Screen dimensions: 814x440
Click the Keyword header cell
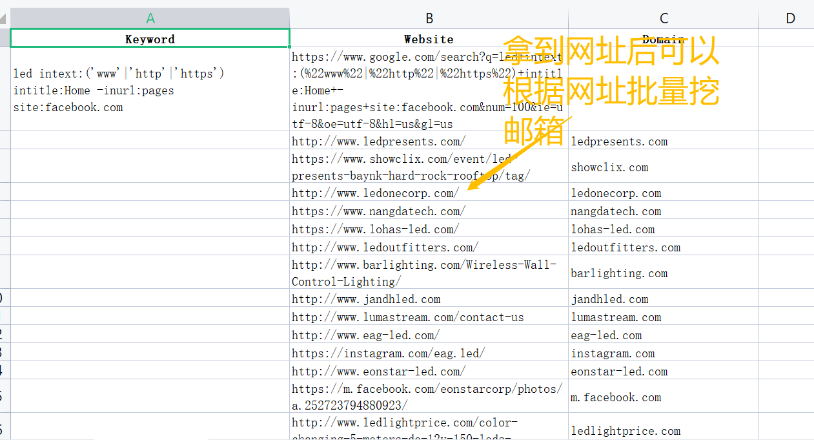(x=150, y=38)
